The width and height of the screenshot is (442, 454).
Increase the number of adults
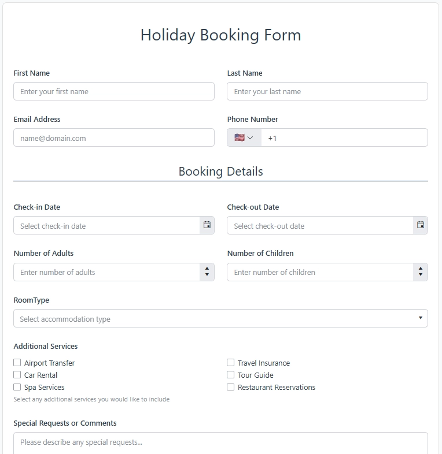[207, 269]
